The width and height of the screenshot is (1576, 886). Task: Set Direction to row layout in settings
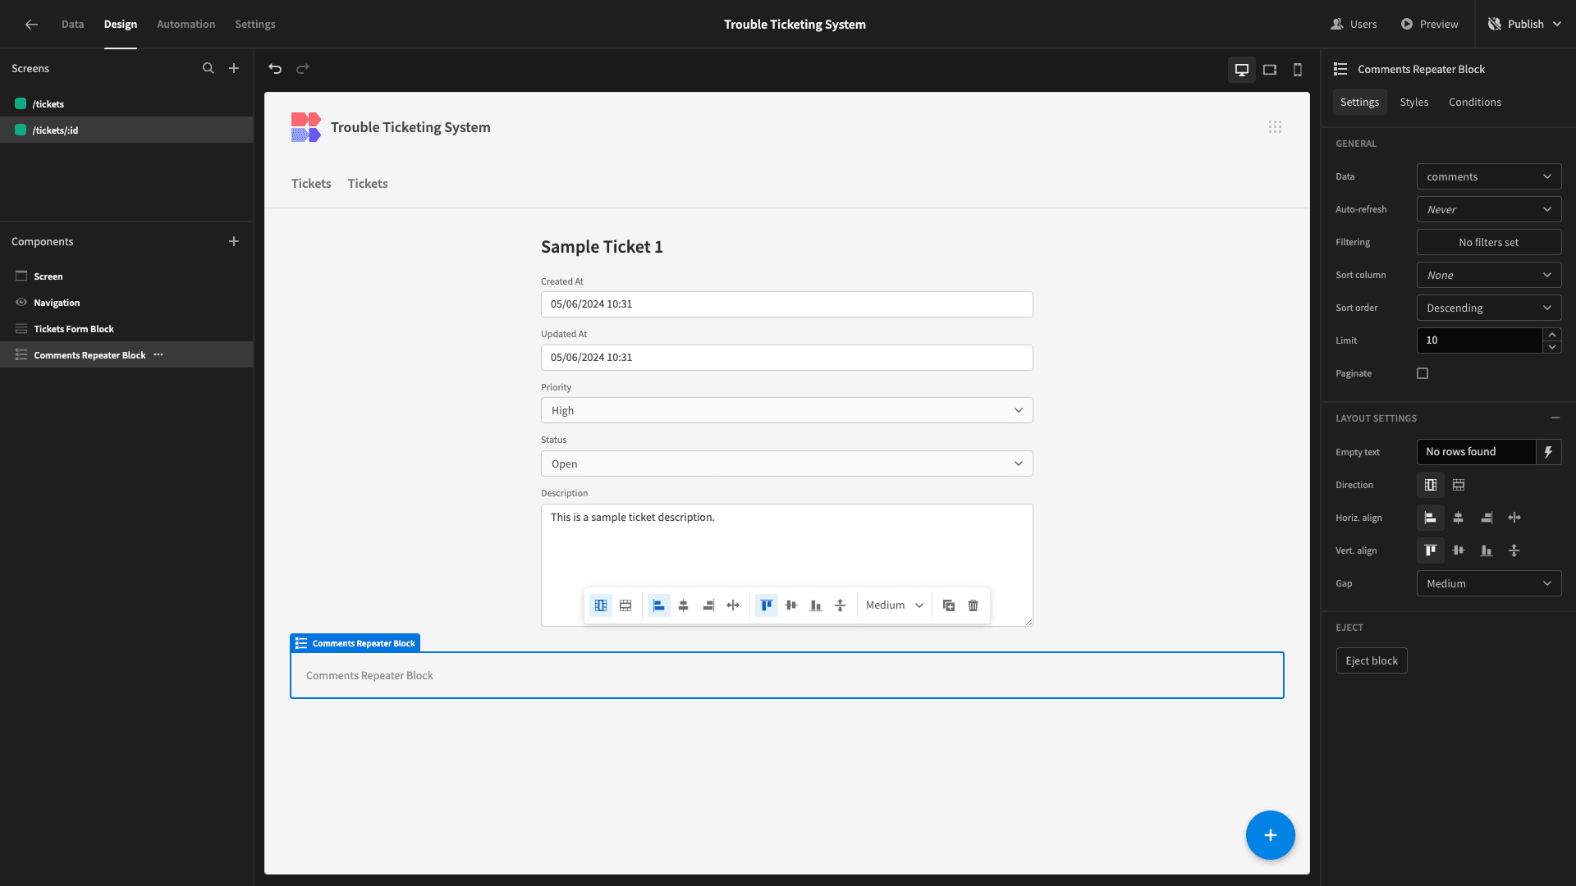[1459, 485]
